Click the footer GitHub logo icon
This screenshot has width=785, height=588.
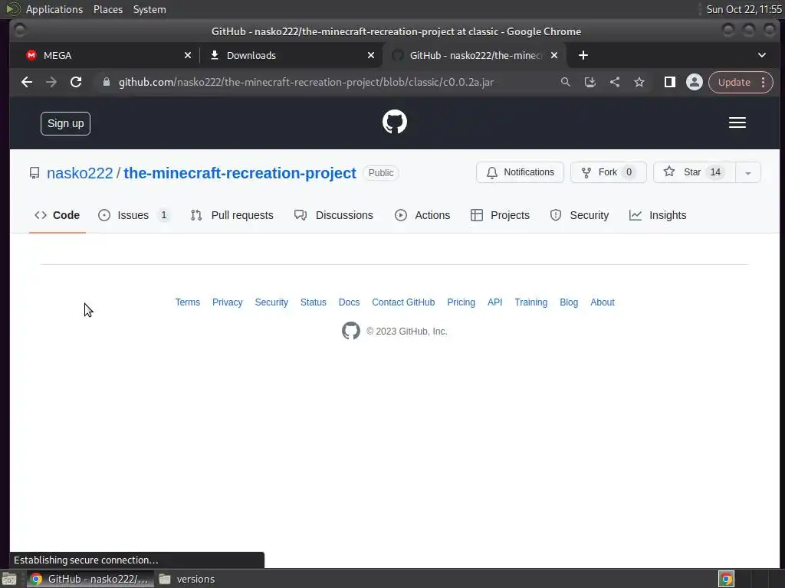pos(351,331)
